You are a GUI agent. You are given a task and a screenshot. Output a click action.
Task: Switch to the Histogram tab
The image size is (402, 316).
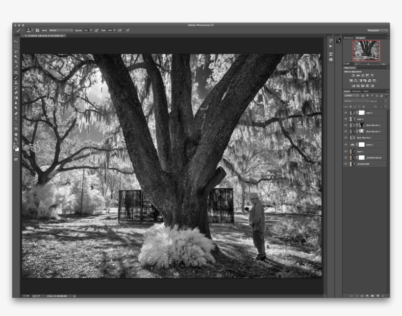coord(349,37)
